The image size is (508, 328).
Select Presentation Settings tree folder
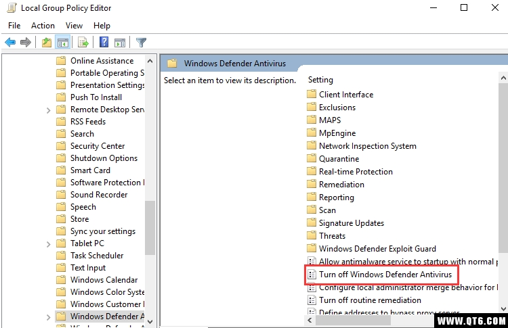pos(100,85)
